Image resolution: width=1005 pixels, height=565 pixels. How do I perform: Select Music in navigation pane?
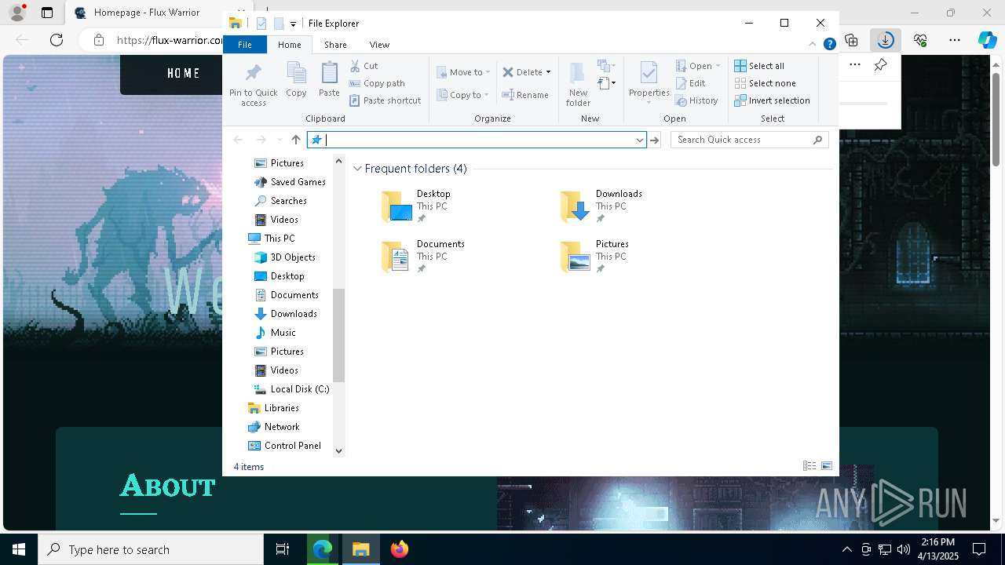pyautogui.click(x=276, y=333)
